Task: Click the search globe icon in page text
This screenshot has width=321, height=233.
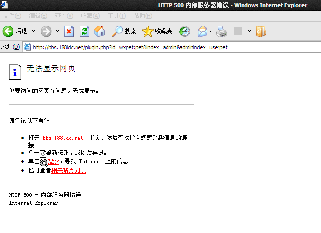Action: [43, 162]
